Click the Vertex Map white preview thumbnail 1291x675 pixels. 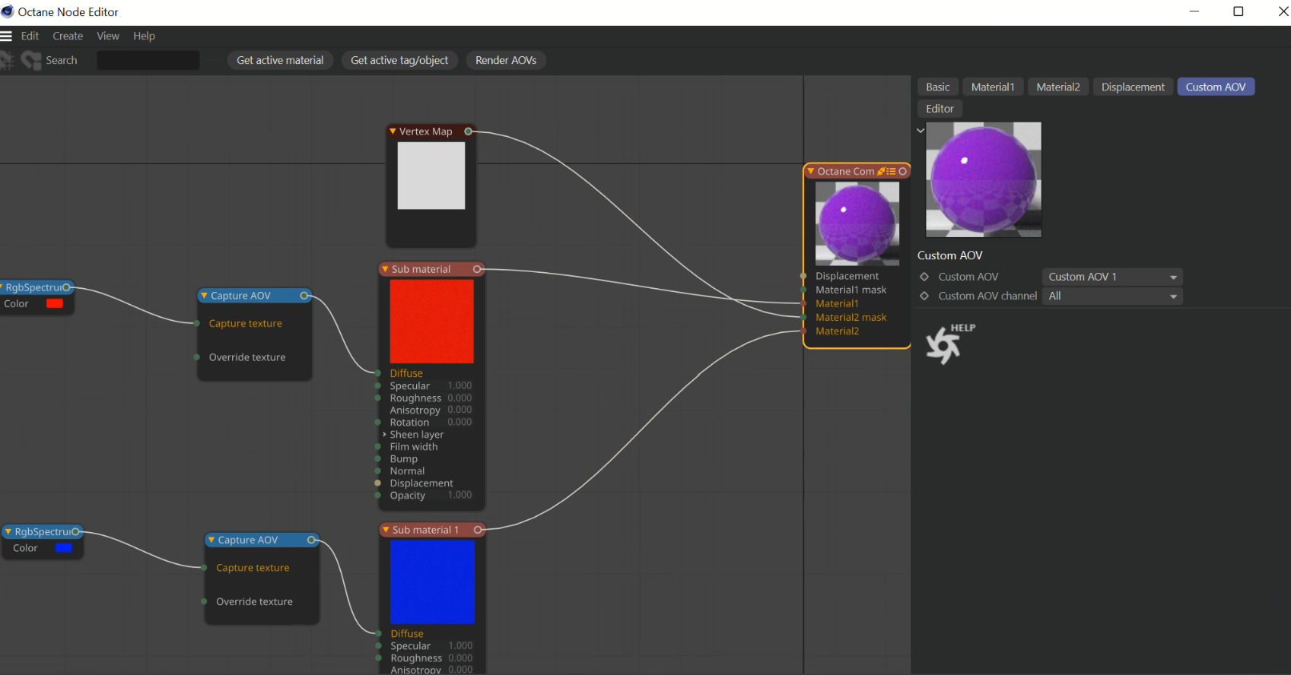click(x=431, y=176)
